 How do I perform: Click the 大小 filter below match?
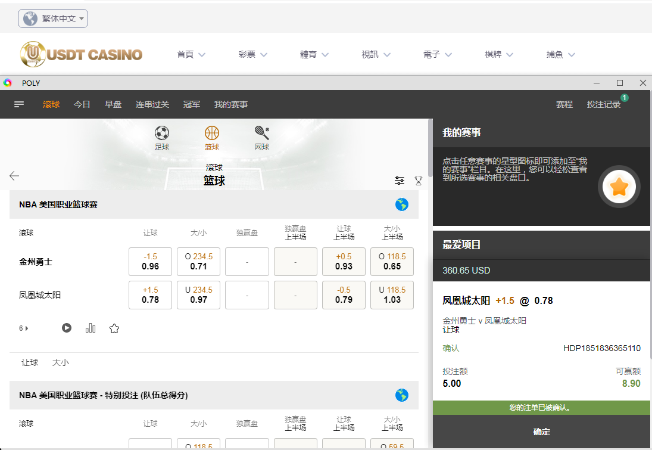(x=60, y=362)
